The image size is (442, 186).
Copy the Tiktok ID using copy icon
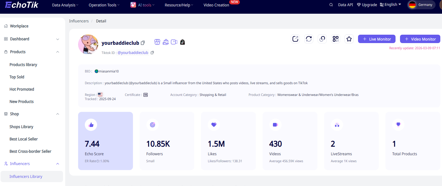coord(152,53)
